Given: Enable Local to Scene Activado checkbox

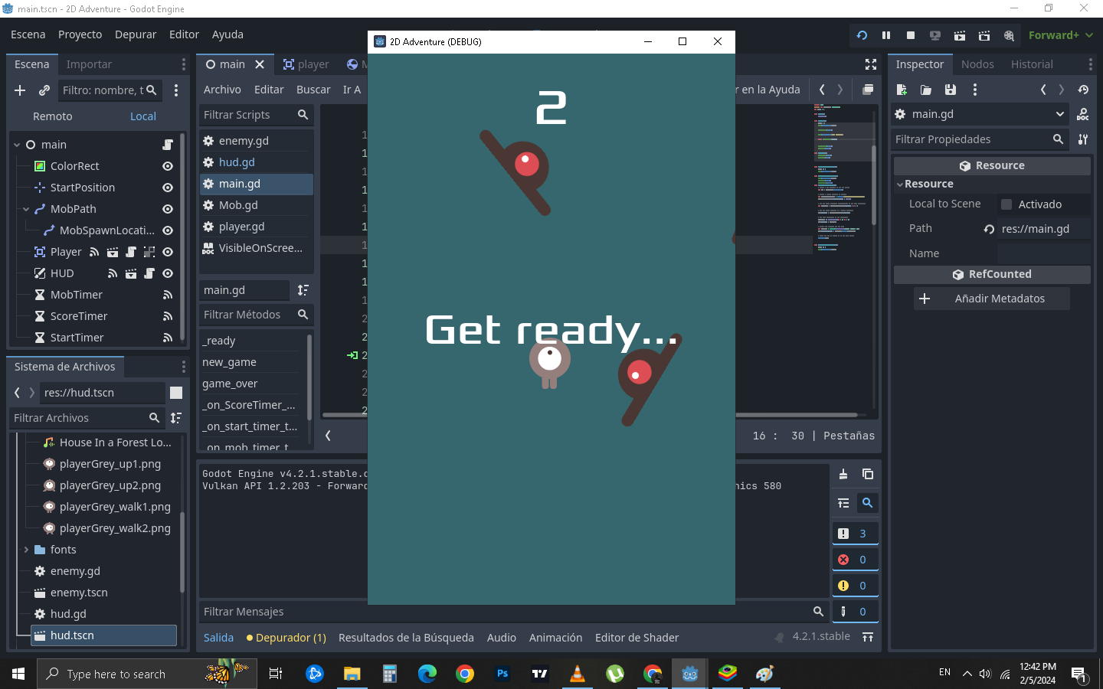Looking at the screenshot, I should point(1006,204).
